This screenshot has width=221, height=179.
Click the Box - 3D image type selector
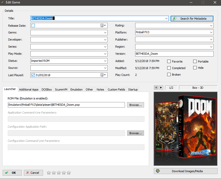[x=198, y=87]
